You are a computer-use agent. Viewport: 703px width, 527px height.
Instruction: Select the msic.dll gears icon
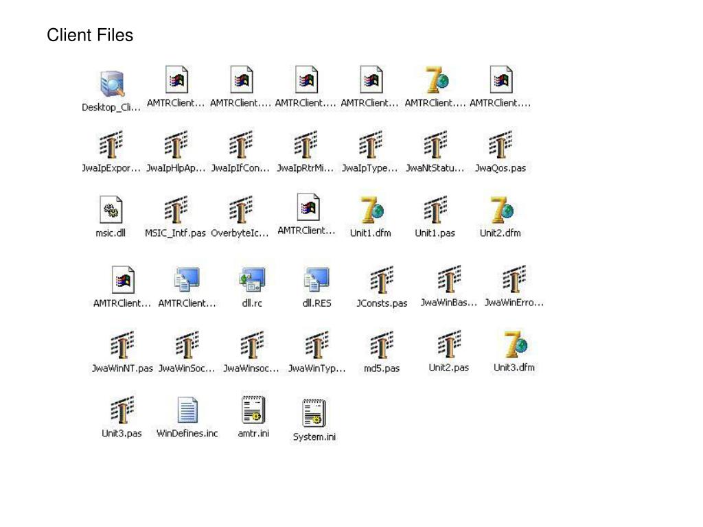coord(111,209)
